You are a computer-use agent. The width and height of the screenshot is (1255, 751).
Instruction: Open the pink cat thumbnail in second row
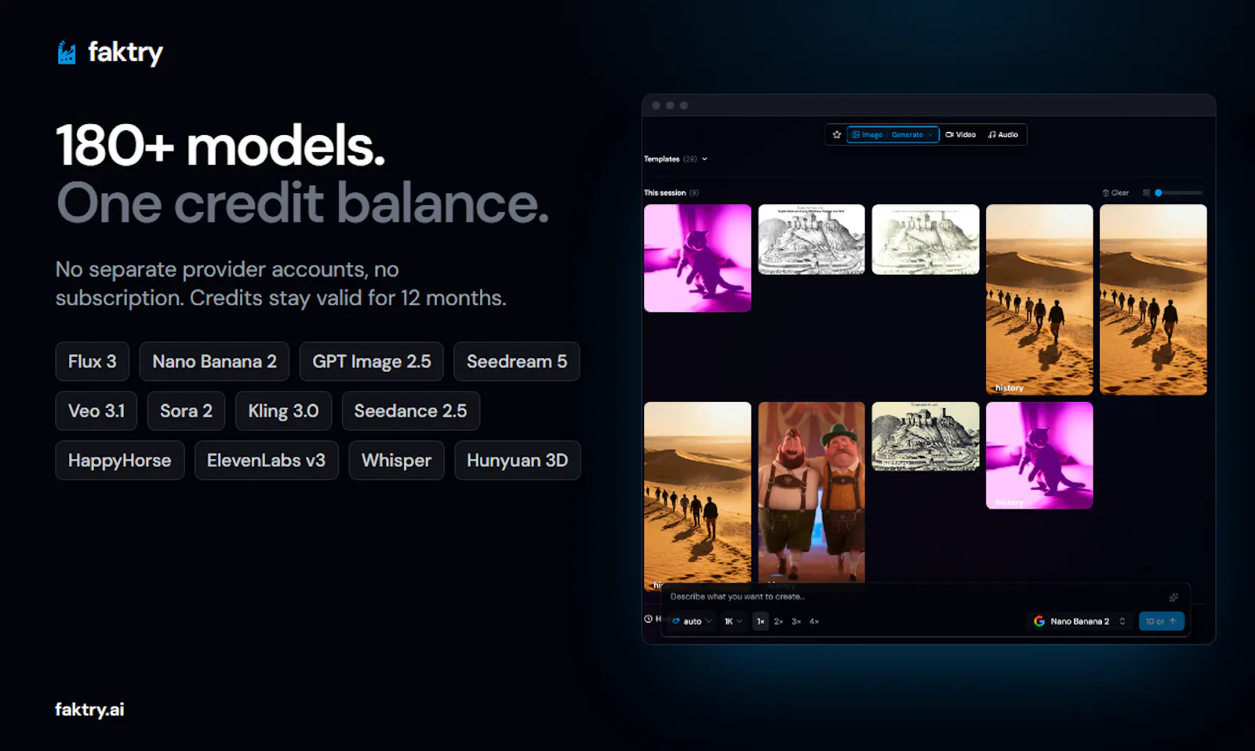click(x=1039, y=456)
